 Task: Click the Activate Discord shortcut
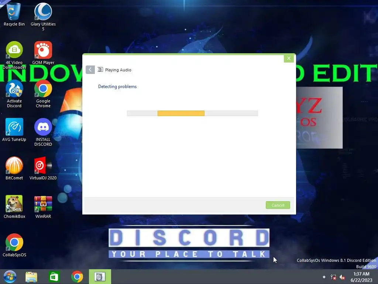pos(14,94)
